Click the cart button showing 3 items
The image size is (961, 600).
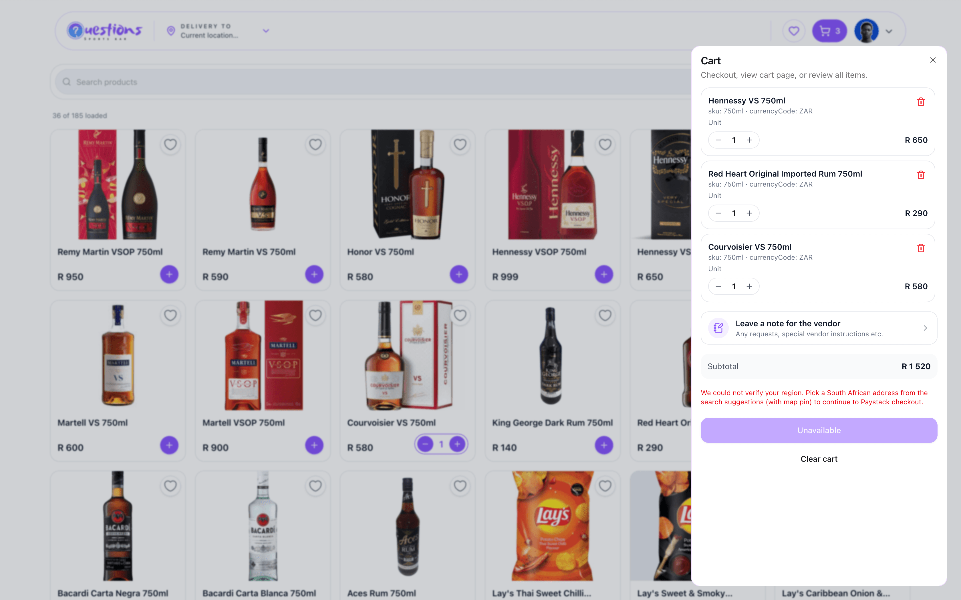[829, 31]
